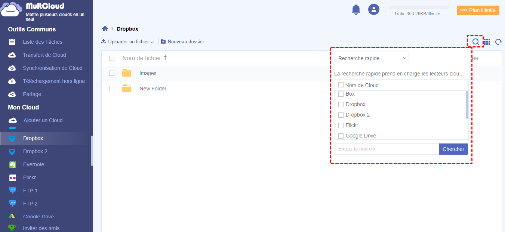Click Nouveau dossier

pos(186,42)
